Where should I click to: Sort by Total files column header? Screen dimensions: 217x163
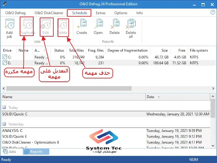(x=76, y=50)
